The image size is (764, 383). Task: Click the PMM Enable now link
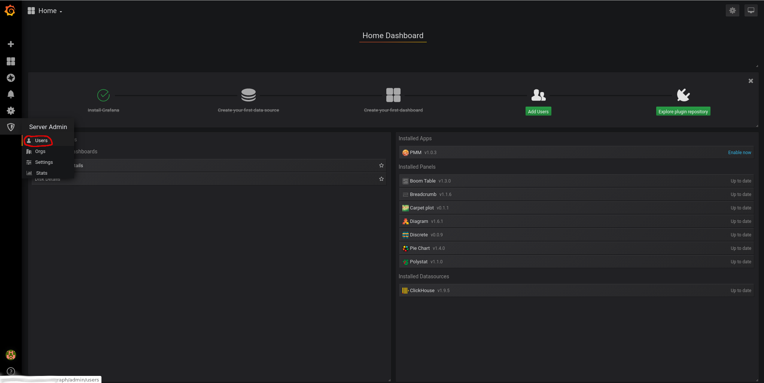(739, 153)
